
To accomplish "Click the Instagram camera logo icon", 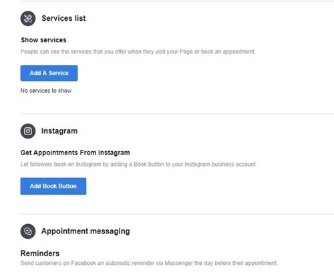I will (x=28, y=131).
